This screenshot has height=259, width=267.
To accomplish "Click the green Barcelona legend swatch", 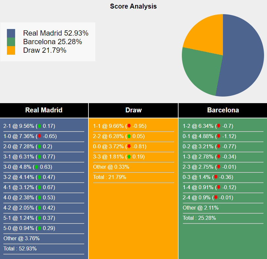I will [x=11, y=42].
